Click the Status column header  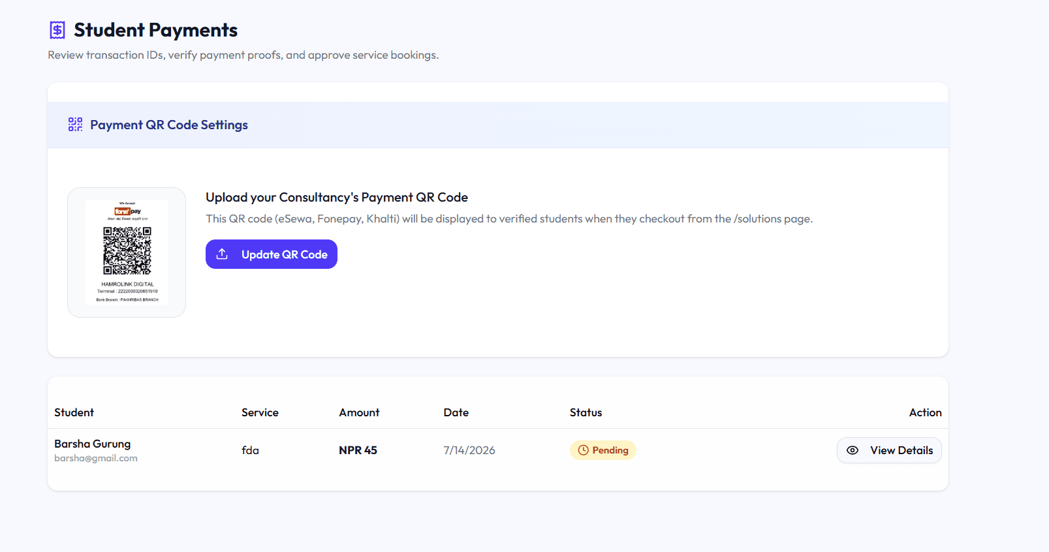586,412
